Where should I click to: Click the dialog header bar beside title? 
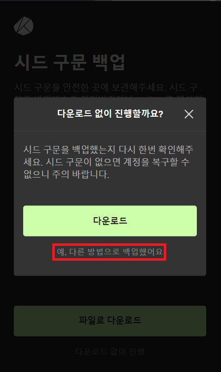(36, 114)
